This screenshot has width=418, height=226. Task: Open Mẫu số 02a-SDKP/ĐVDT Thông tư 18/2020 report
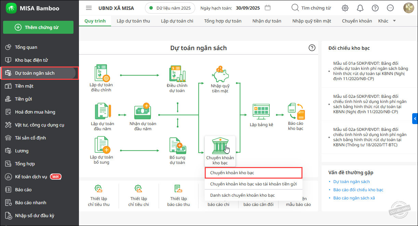click(370, 137)
